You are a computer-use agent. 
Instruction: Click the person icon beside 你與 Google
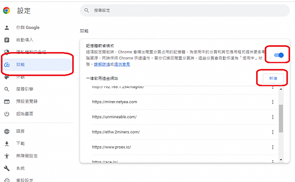point(7,27)
